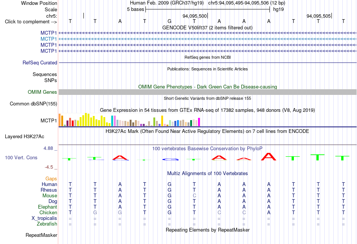Select the Zebrafish alignment row label
This screenshot has width=357, height=244.
coord(47,224)
